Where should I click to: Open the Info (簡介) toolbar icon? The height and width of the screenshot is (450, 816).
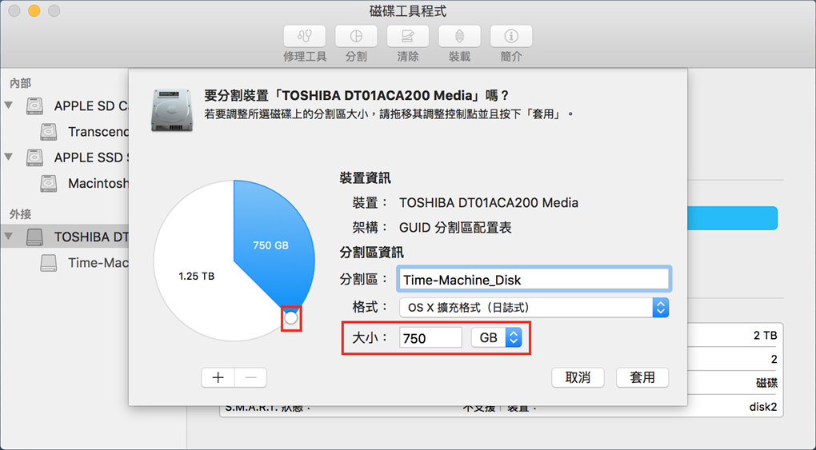click(x=511, y=37)
